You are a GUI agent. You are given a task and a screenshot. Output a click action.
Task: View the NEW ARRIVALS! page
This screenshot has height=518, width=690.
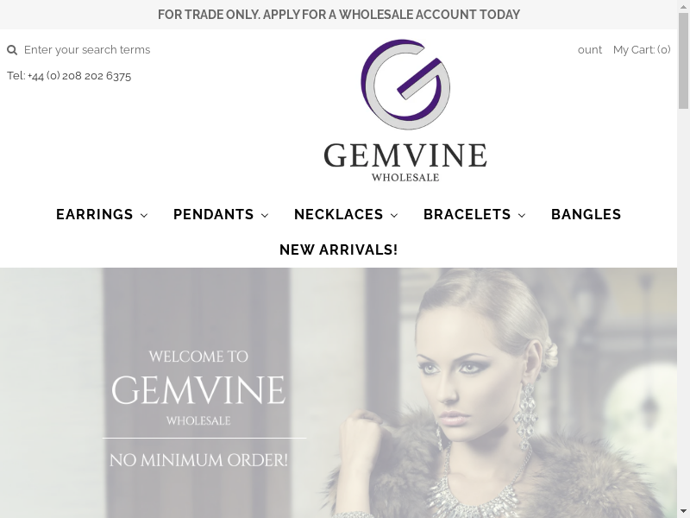(x=338, y=250)
